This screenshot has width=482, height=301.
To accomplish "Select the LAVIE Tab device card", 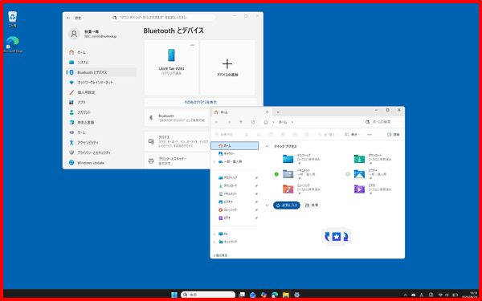I will [171, 67].
